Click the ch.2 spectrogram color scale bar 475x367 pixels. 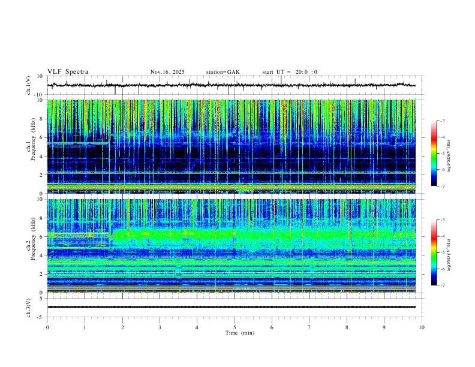(434, 252)
